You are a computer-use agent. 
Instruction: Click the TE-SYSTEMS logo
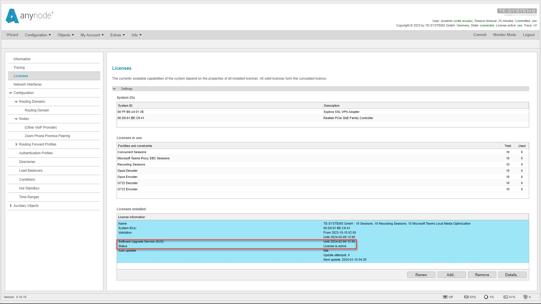click(518, 11)
